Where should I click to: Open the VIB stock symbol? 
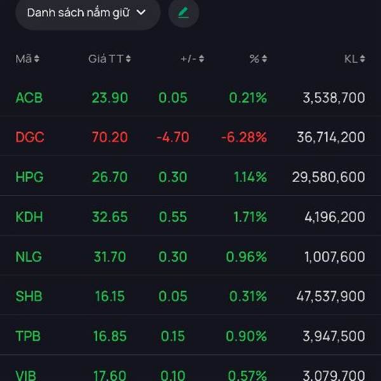click(27, 375)
